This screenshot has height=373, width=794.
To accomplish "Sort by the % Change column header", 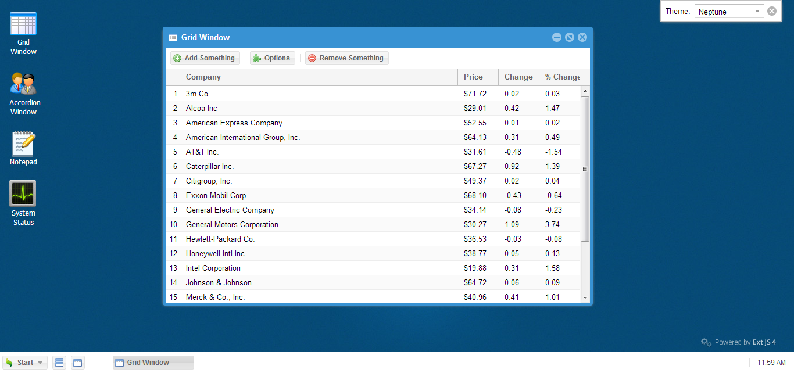I will 562,77.
